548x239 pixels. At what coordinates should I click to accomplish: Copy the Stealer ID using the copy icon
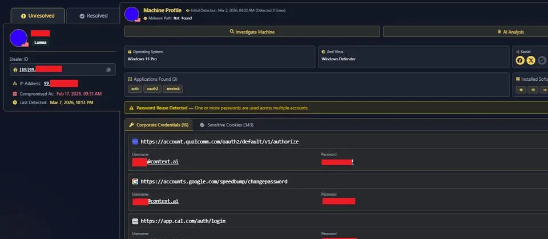click(x=108, y=69)
